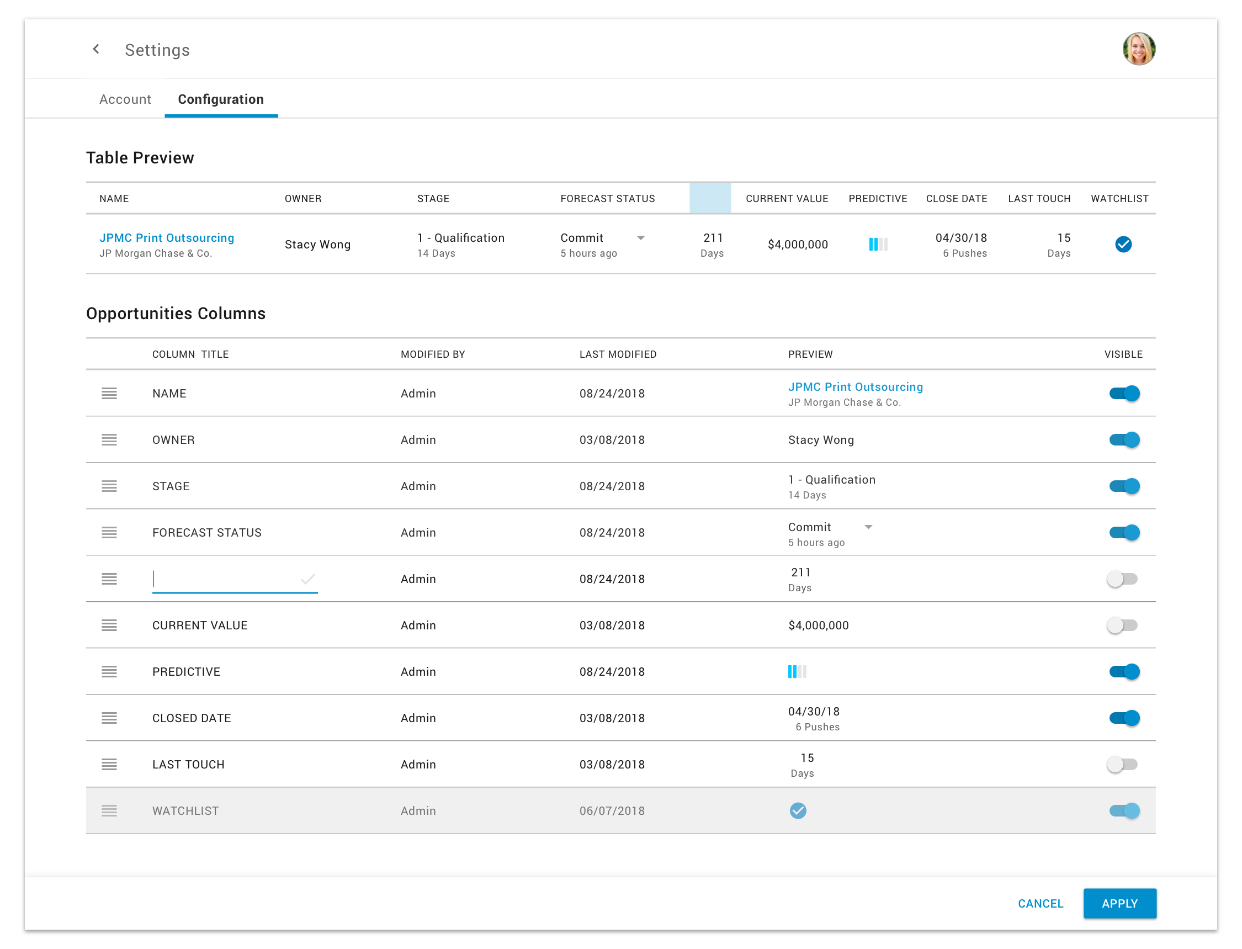Click the drag handle on the NAME row
The height and width of the screenshot is (949, 1242).
pyautogui.click(x=109, y=394)
